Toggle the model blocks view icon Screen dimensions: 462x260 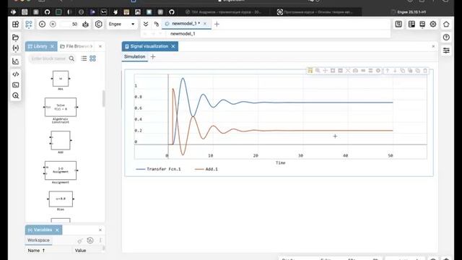click(29, 24)
